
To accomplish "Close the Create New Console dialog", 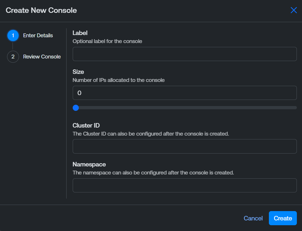I will 294,10.
